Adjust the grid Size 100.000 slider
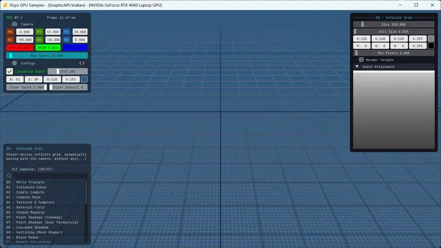The height and width of the screenshot is (248, 441). click(394, 24)
